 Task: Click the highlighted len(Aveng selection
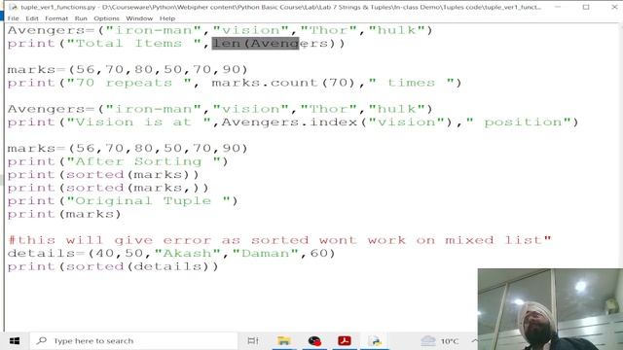[x=255, y=43]
